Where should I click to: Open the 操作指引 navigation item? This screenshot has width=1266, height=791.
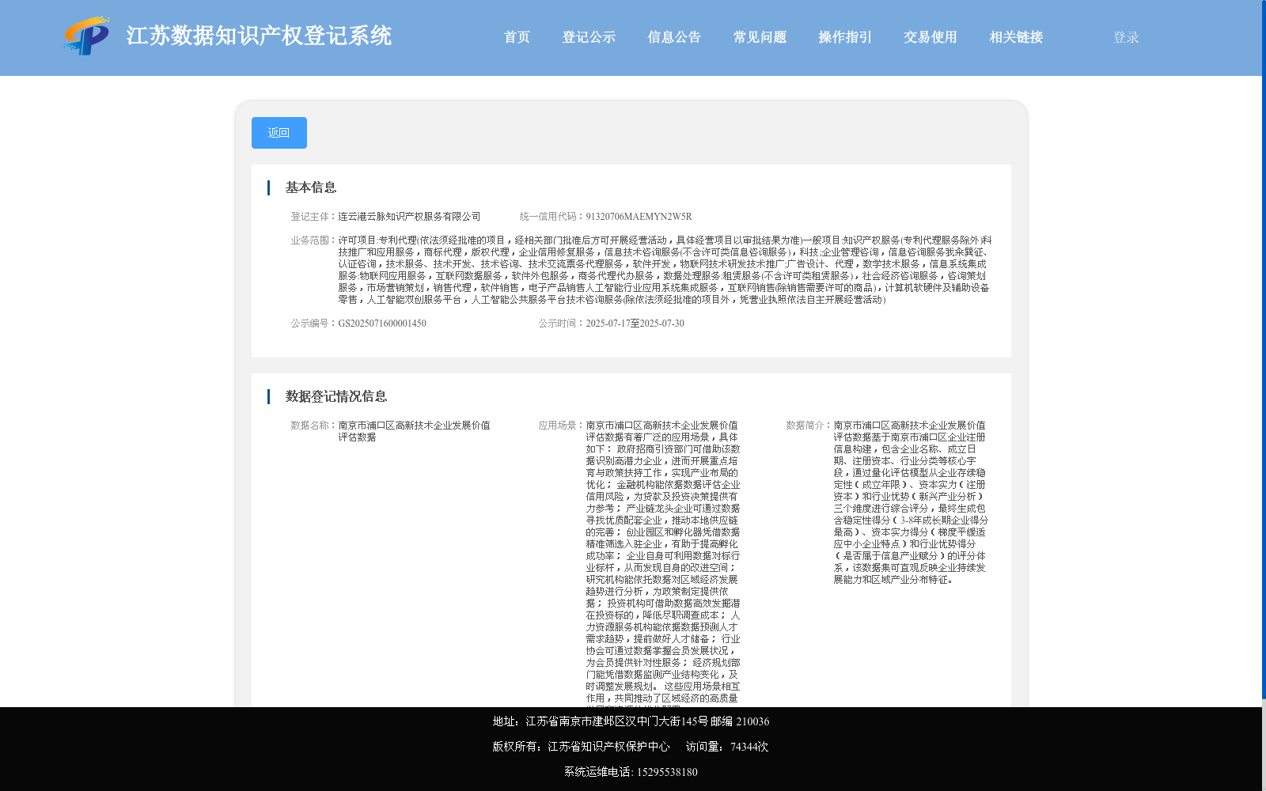click(x=845, y=37)
